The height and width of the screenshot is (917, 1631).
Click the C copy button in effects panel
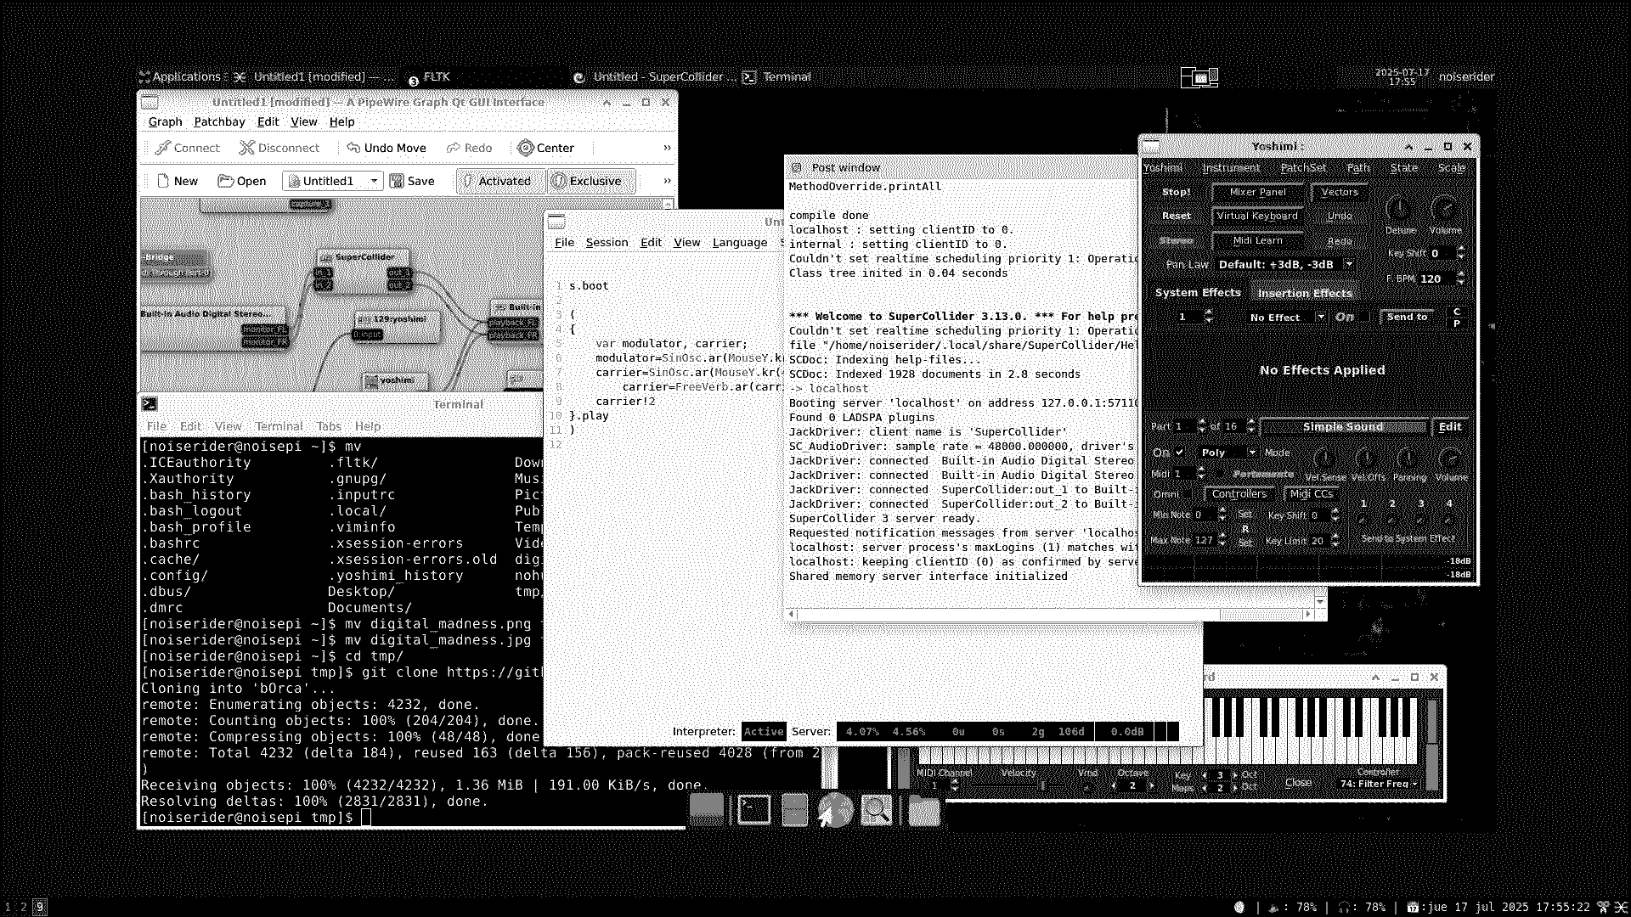1457,312
